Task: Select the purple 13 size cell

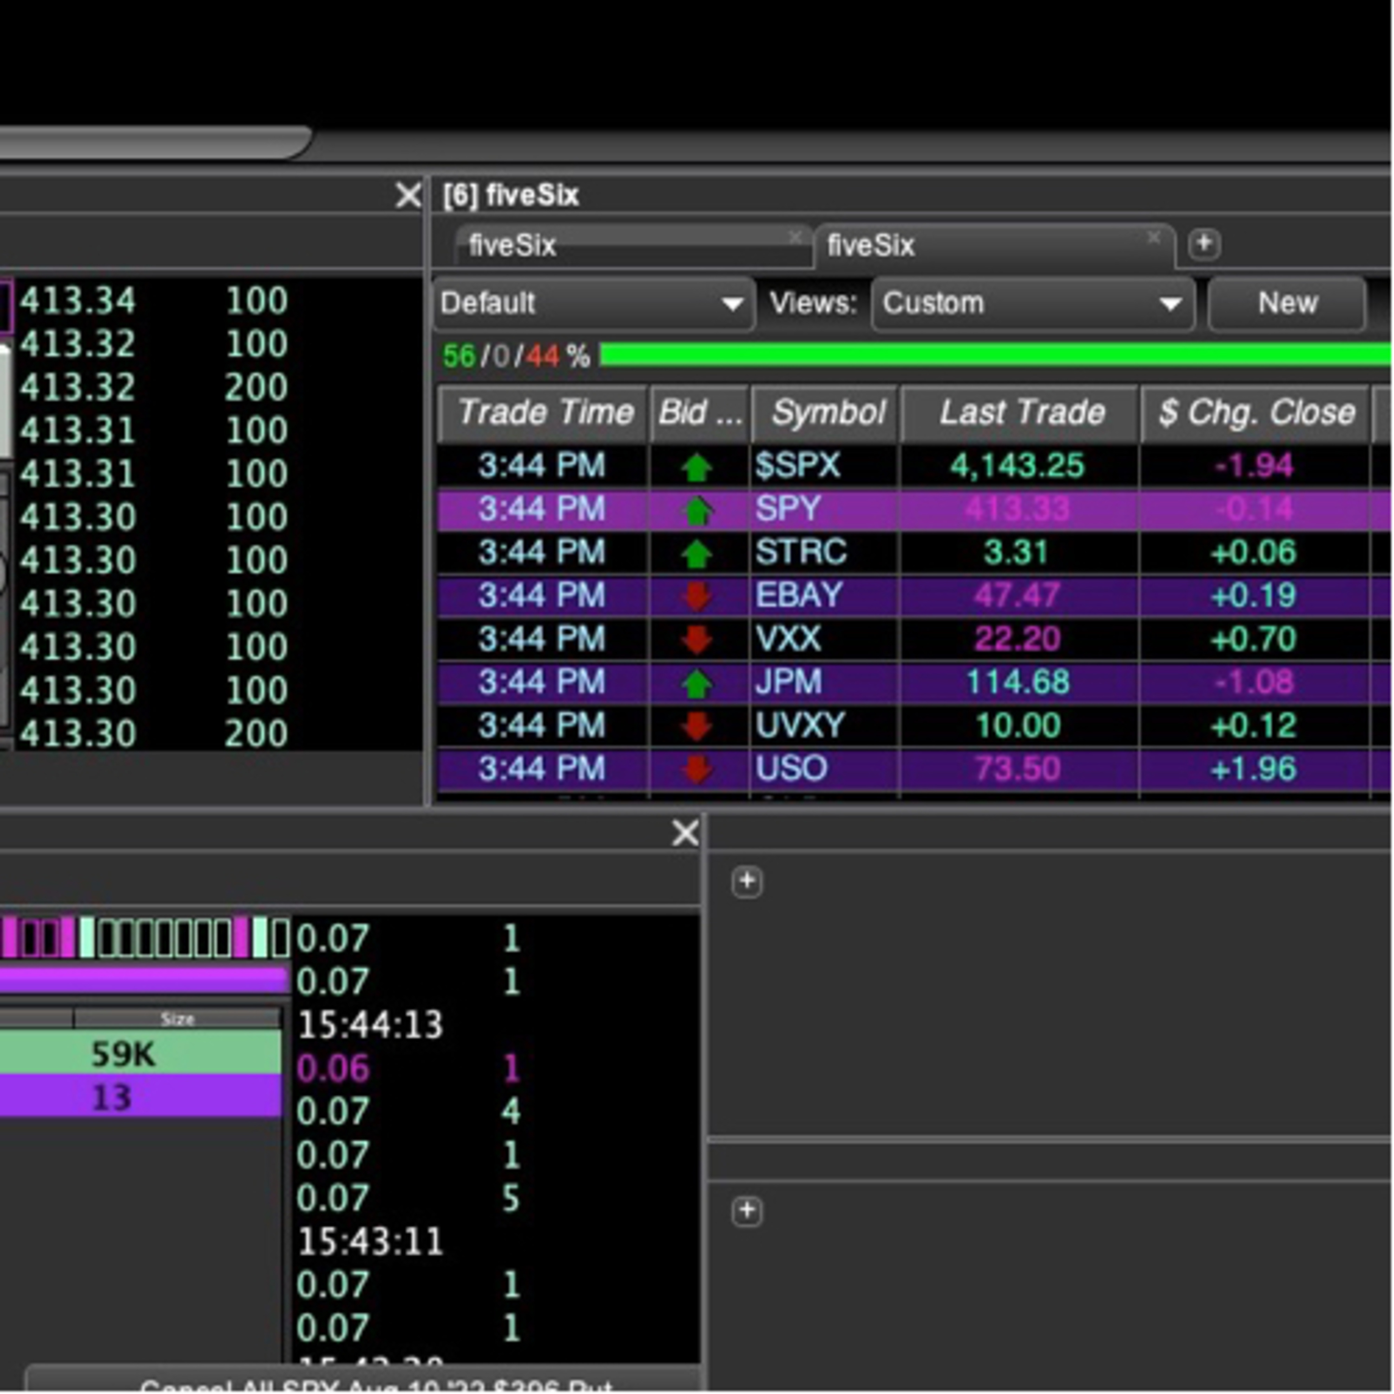Action: tap(141, 1097)
